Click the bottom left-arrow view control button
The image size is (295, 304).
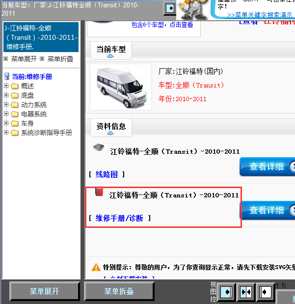tap(266, 292)
